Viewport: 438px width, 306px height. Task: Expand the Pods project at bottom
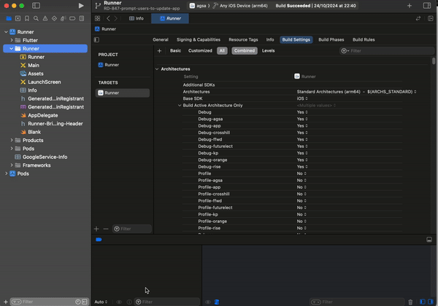[x=6, y=173]
